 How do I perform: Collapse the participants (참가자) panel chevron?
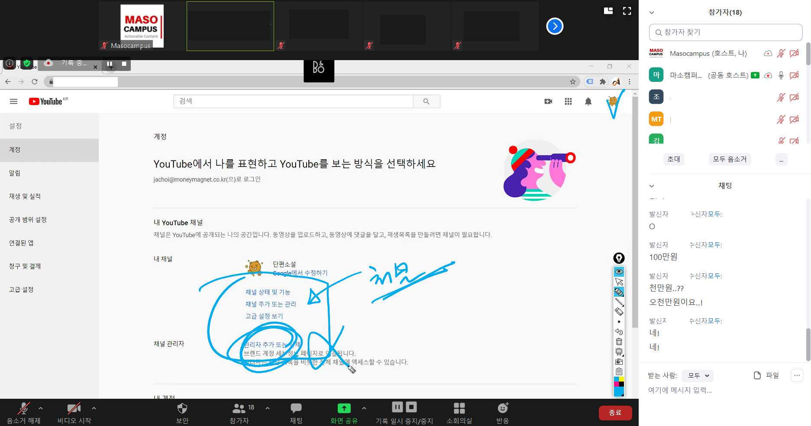coord(652,13)
